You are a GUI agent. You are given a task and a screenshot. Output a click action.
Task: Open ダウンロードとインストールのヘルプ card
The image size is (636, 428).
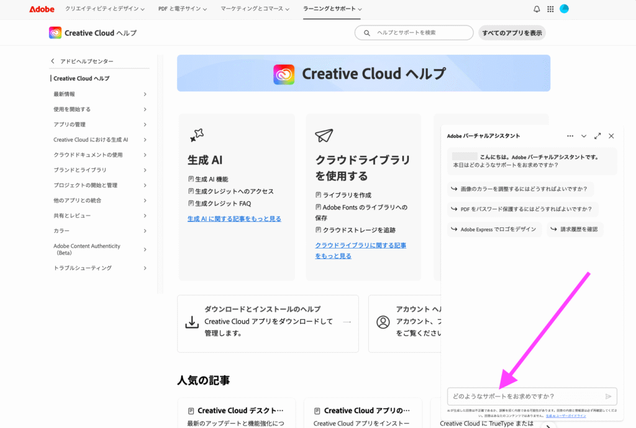coord(268,324)
